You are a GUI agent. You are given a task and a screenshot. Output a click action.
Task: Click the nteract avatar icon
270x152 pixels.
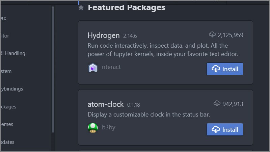click(x=93, y=68)
